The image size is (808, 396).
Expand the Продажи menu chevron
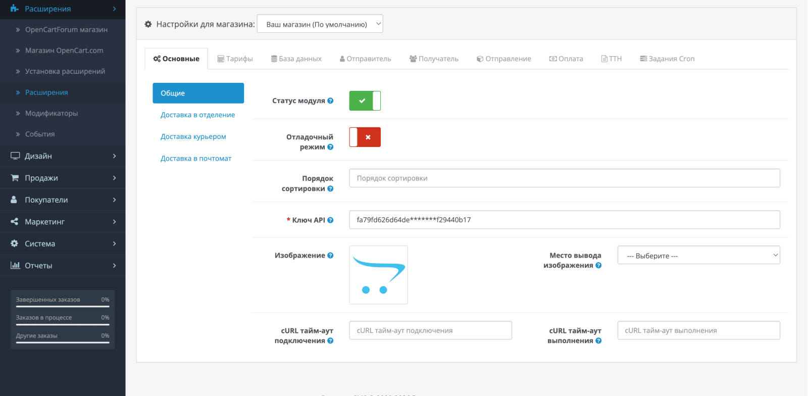(x=115, y=178)
